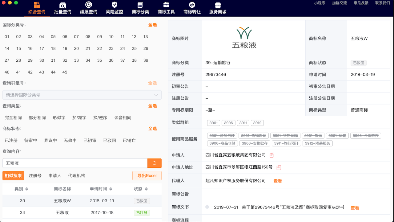Image resolution: width=394 pixels, height=222 pixels.
Task: Copy the applicant address via copy icon
Action: tap(279, 167)
